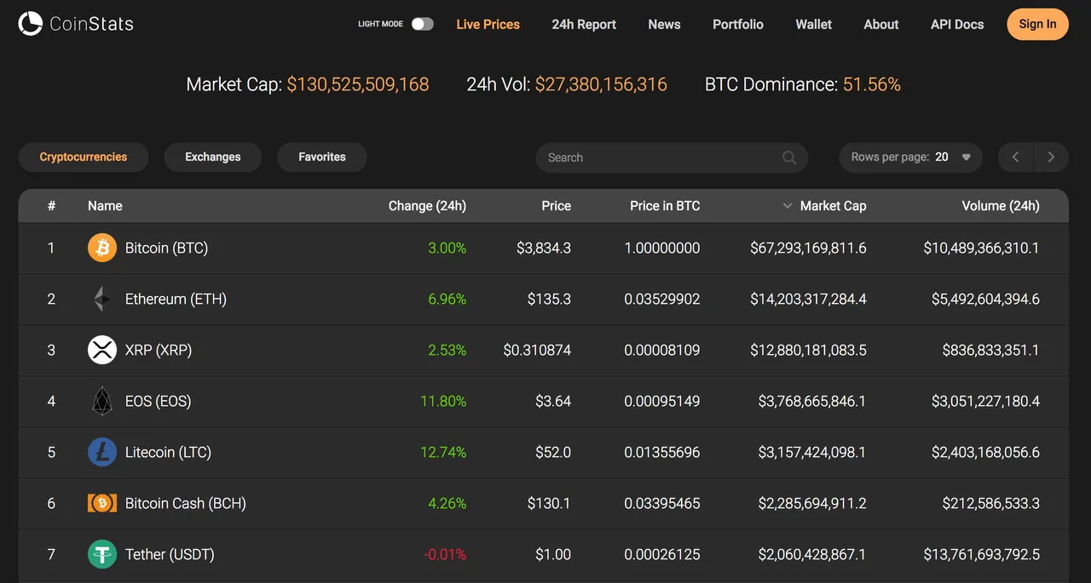Viewport: 1091px width, 583px height.
Task: Open the Live Prices menu item
Action: [x=488, y=25]
